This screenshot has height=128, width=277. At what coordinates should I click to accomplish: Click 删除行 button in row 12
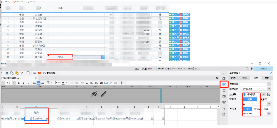coord(185,57)
